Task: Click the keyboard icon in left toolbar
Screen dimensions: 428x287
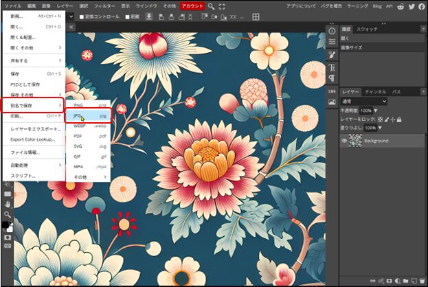Action: pos(8,246)
